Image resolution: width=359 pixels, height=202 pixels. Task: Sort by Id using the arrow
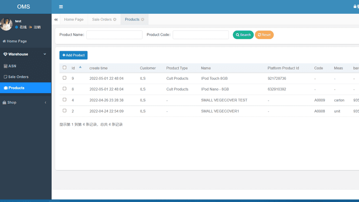[80, 67]
